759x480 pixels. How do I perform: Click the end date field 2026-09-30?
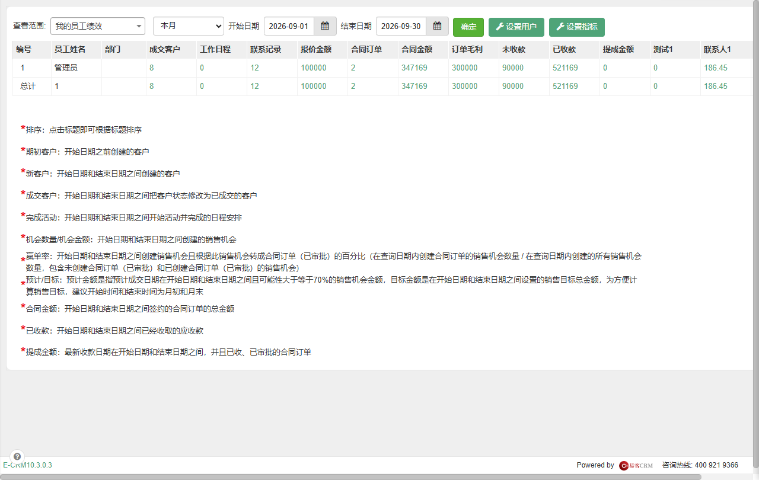401,26
